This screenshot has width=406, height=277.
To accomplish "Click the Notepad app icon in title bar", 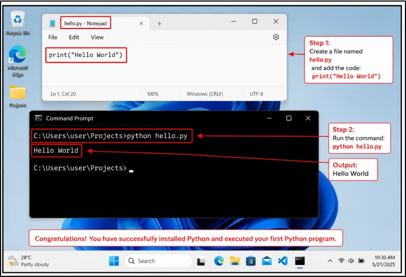I will (52, 24).
